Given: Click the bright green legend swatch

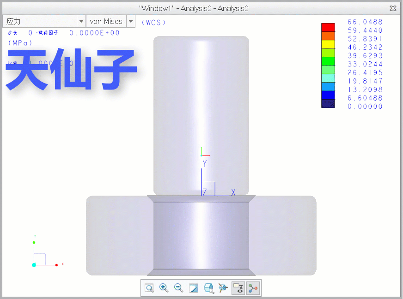Looking at the screenshot, I should tap(328, 61).
